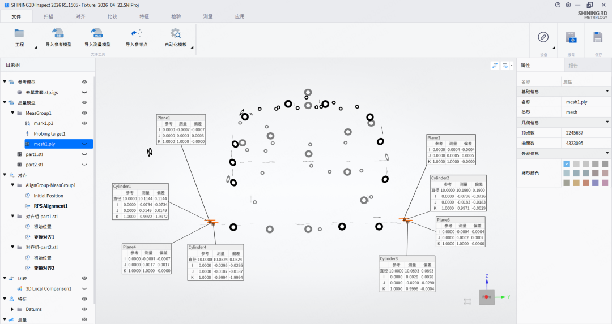Viewport: 612px width, 324px height.
Task: Click the part1.stl mesh icon
Action: (19, 154)
